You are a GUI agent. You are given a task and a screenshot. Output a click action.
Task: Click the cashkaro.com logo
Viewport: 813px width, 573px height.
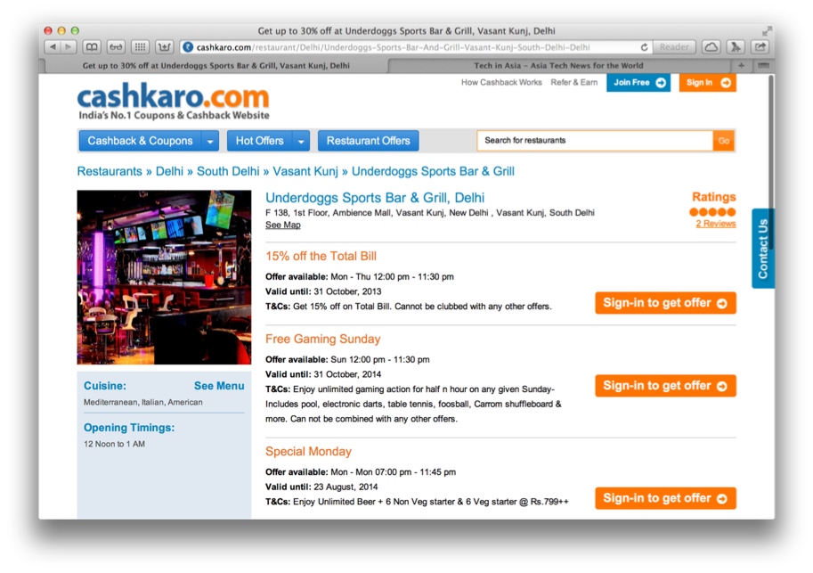click(173, 102)
